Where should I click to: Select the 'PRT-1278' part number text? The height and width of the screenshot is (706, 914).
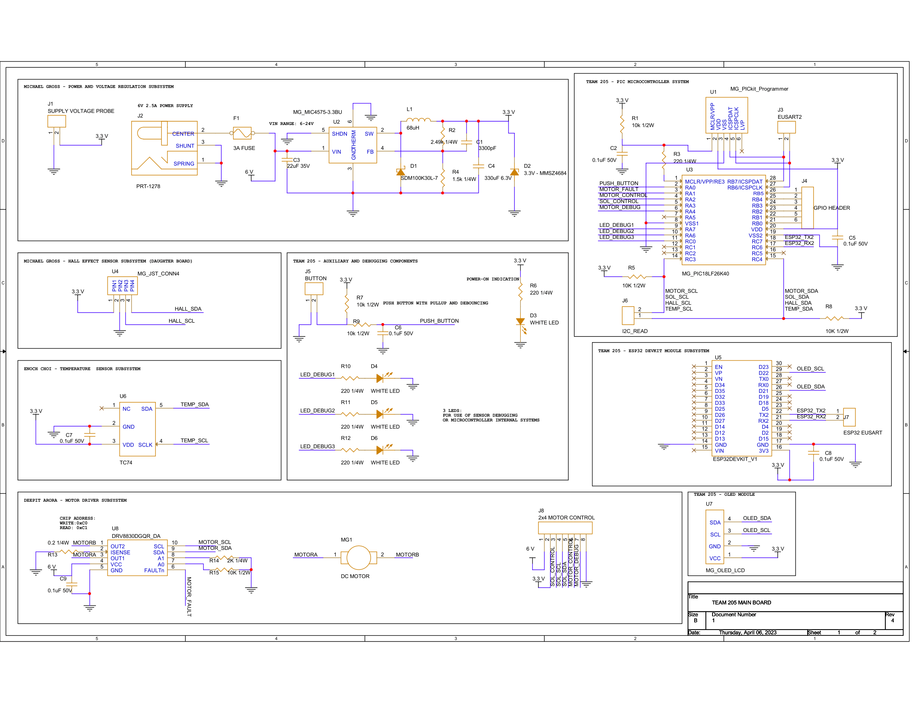click(148, 186)
